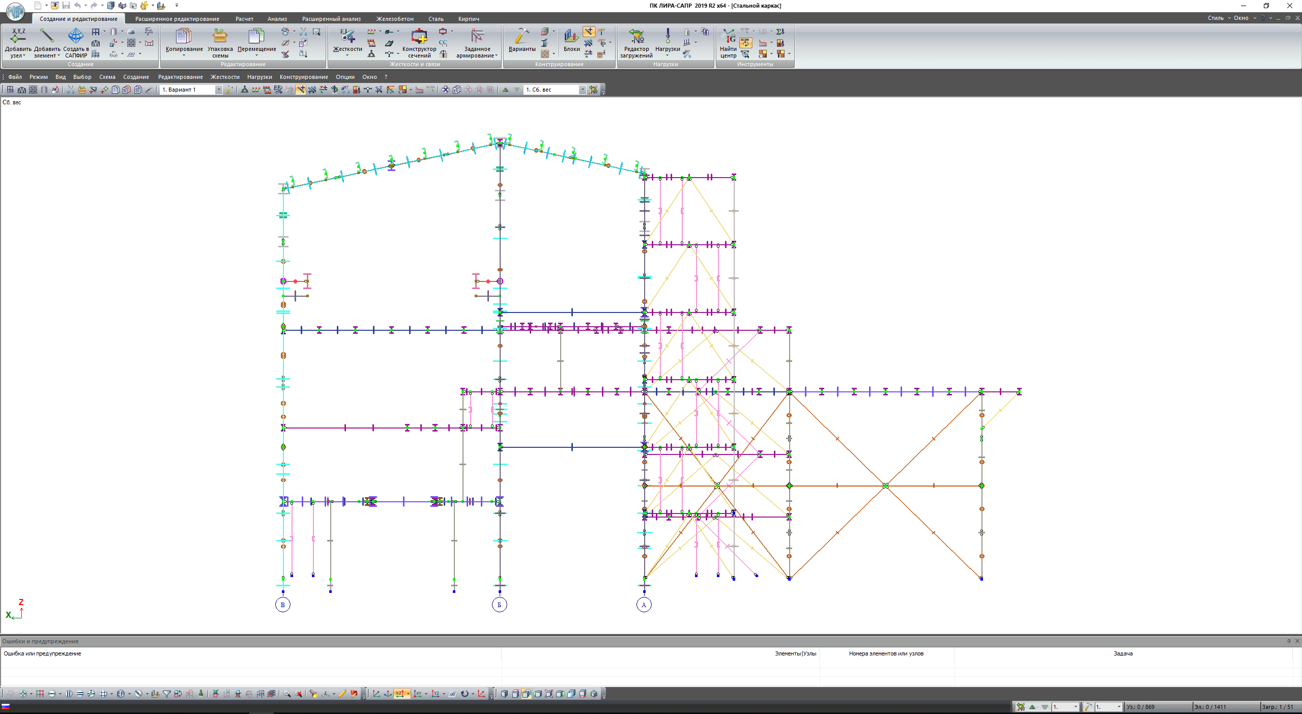Screen dimensions: 1302x714
Task: Toggle the highlighted 3D display cube button
Action: [x=527, y=694]
